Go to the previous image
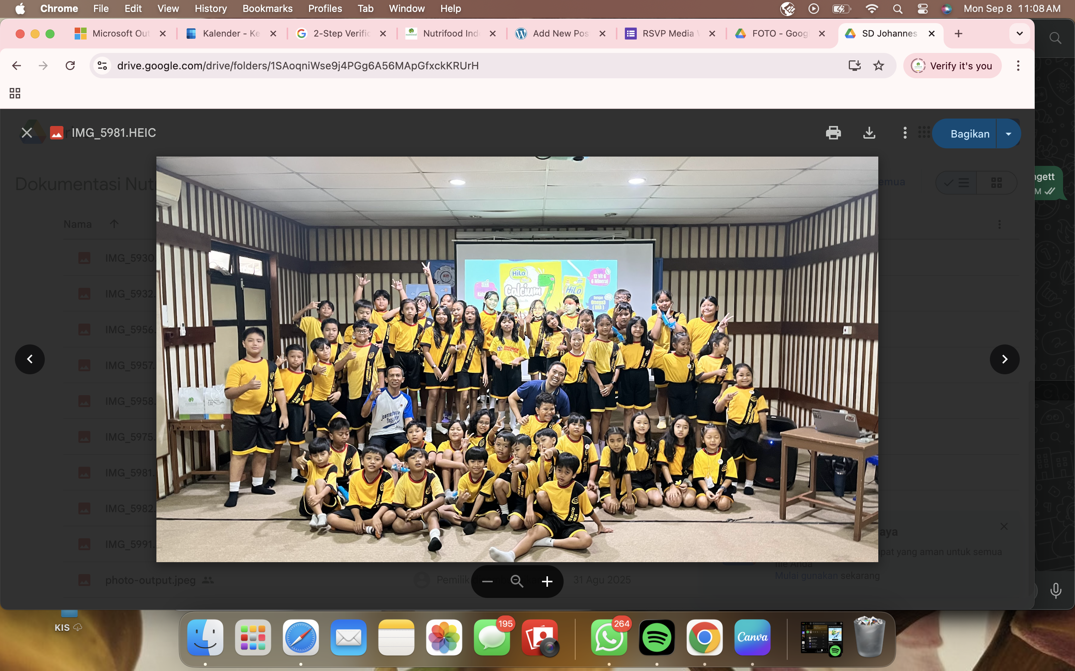The width and height of the screenshot is (1075, 671). coord(30,359)
